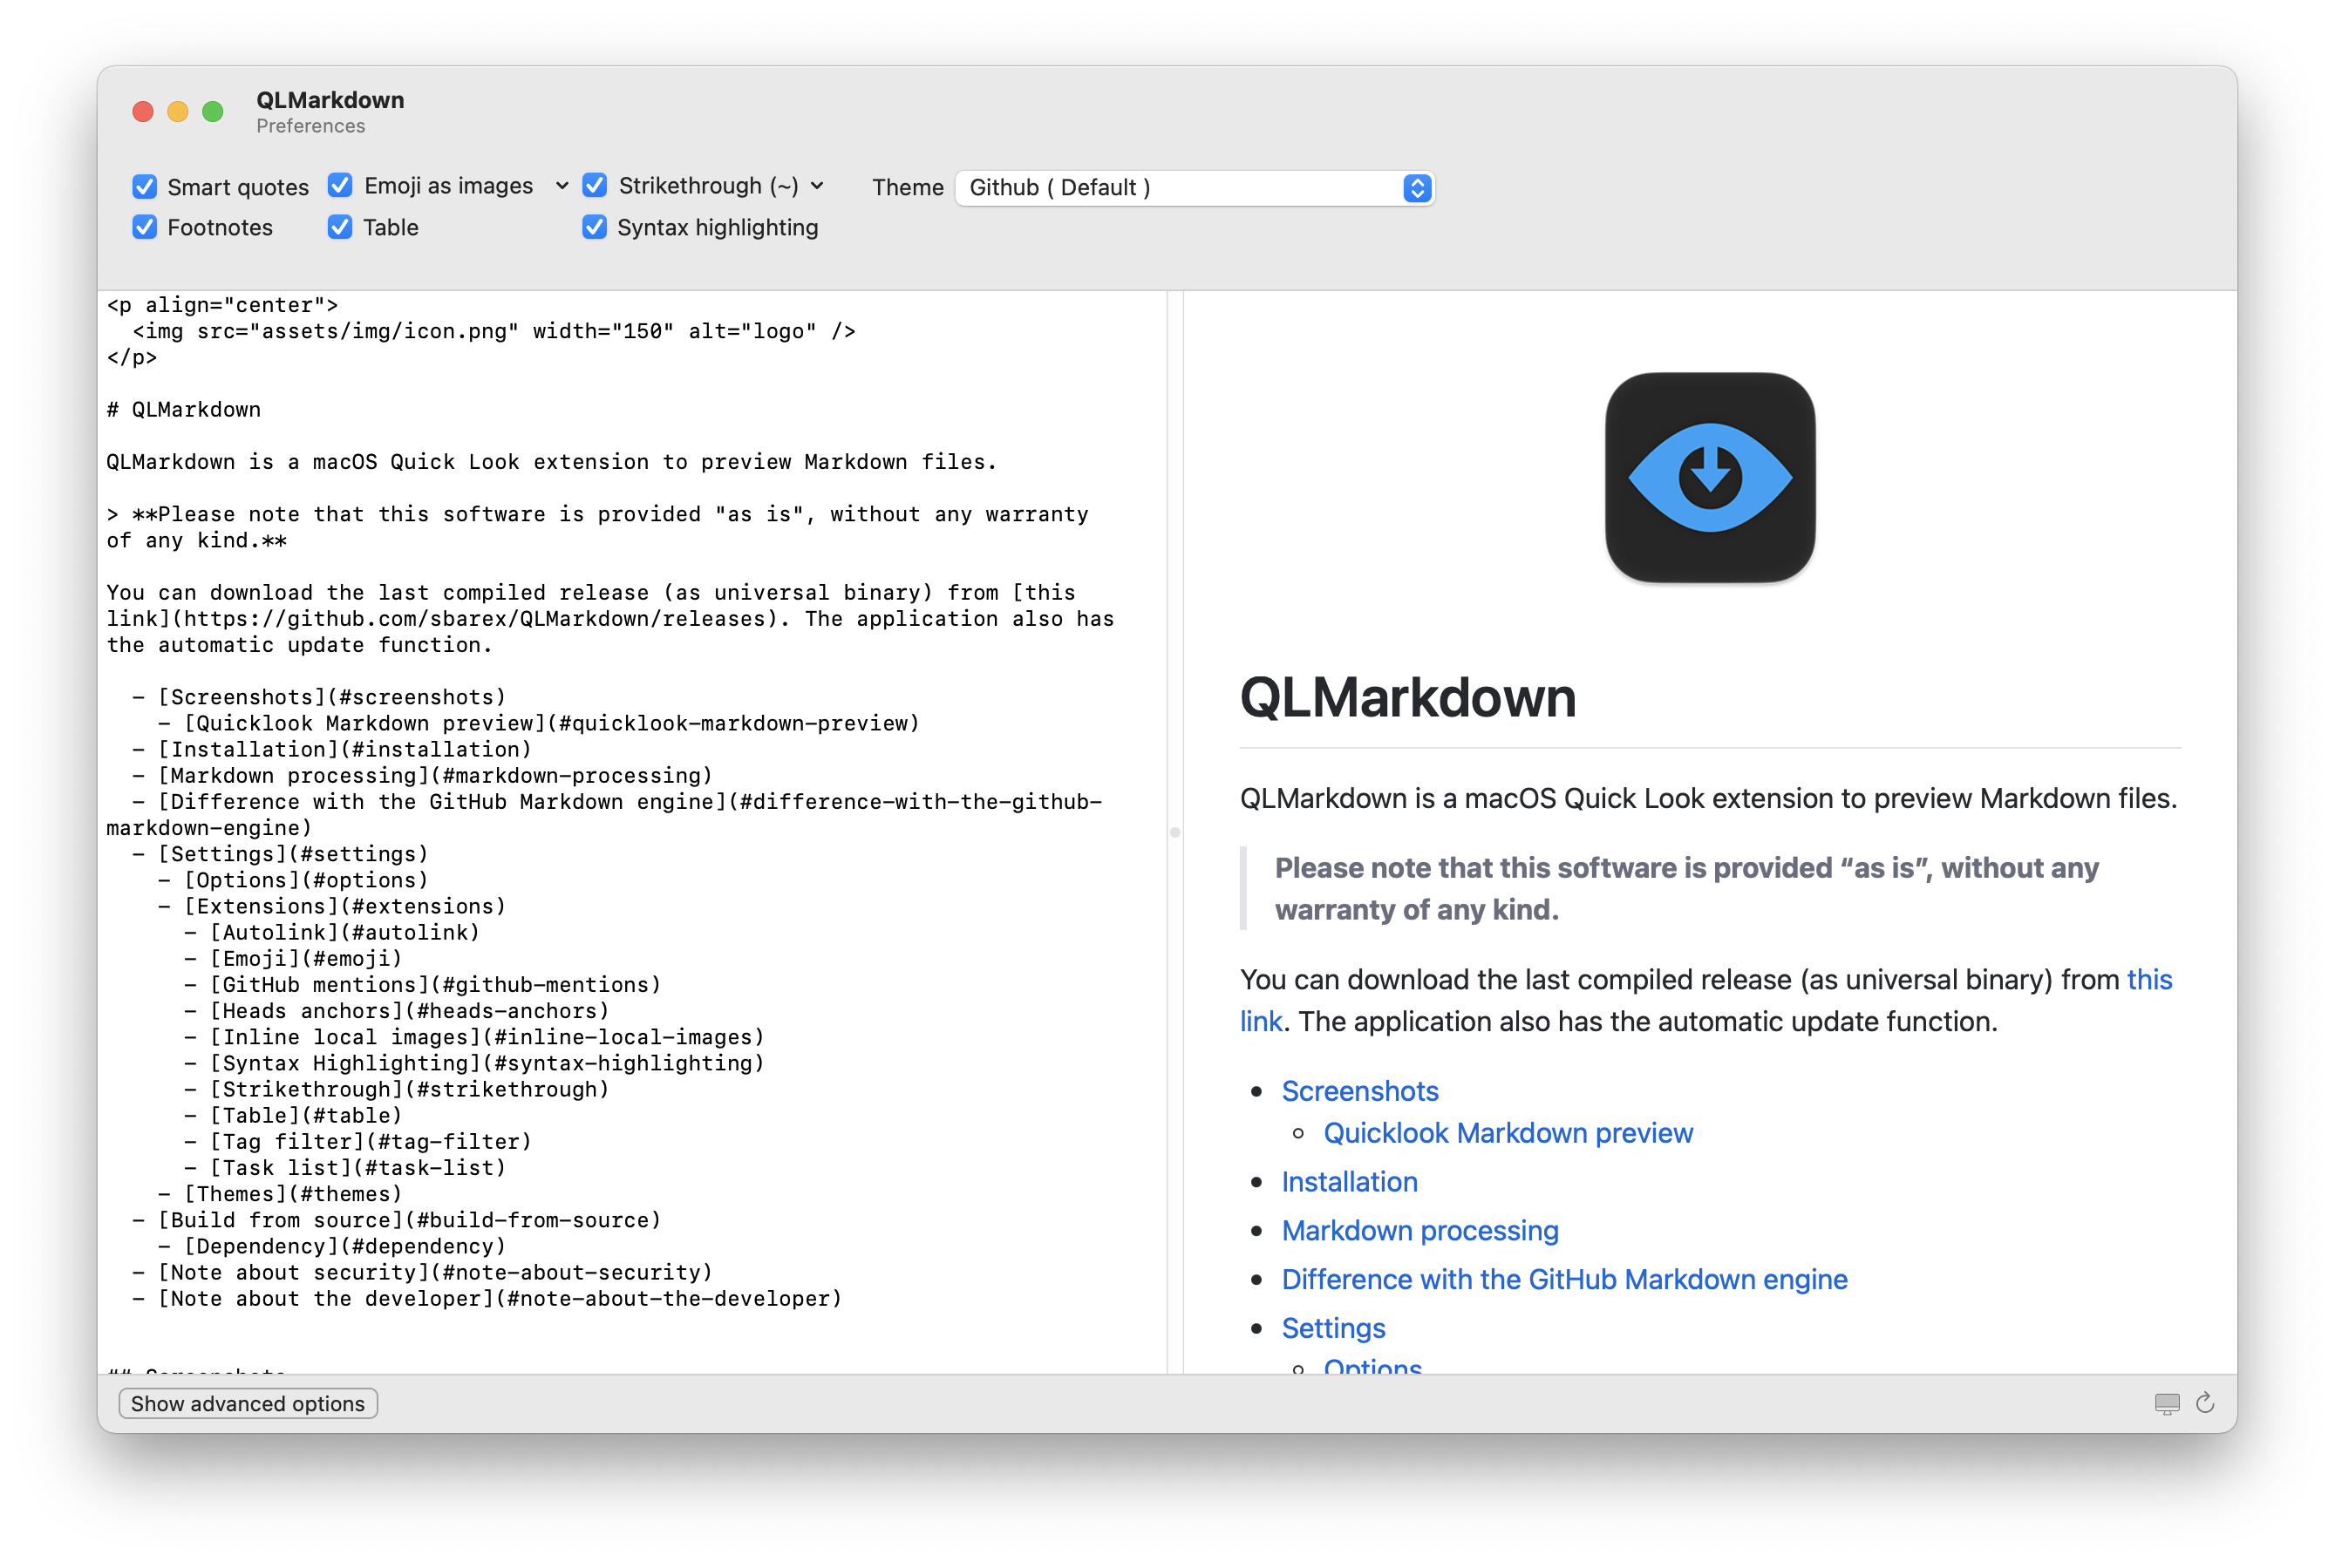
Task: Click the split view divider handle
Action: (1175, 832)
